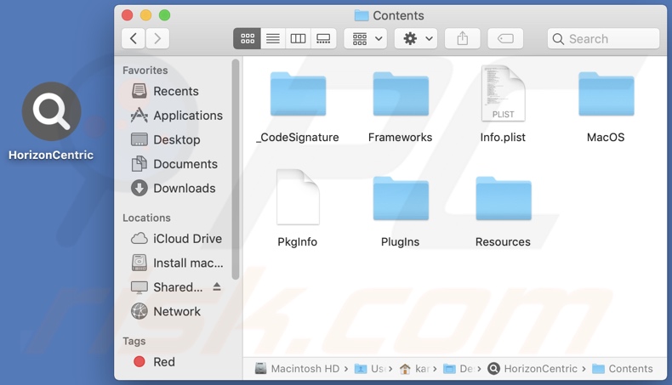Select the Shared... location

coord(167,287)
